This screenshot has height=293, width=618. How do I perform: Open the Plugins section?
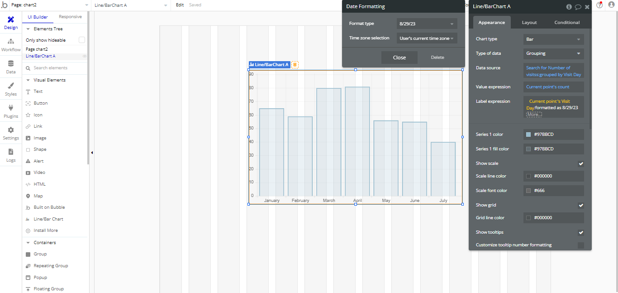[x=11, y=111]
